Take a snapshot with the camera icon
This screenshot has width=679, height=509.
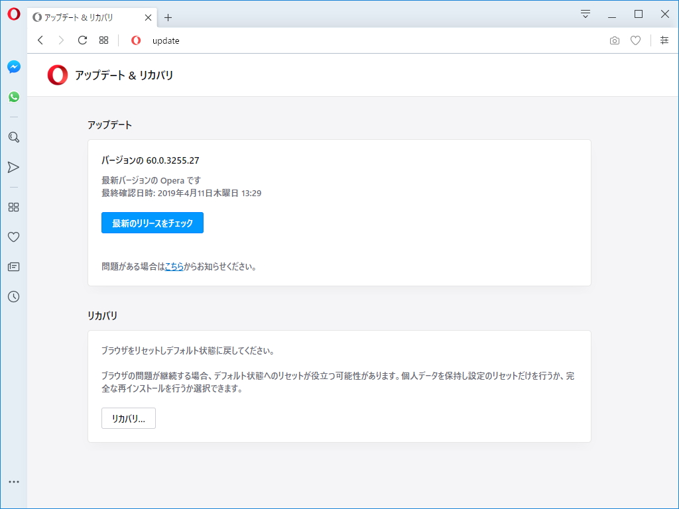coord(615,40)
